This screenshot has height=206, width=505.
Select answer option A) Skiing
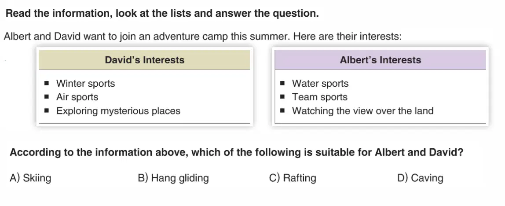click(x=30, y=178)
